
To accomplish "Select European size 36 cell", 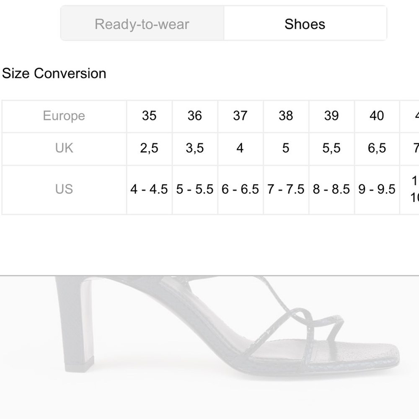I will (195, 116).
